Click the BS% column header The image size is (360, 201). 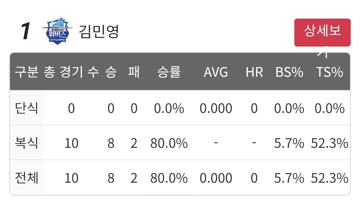(x=289, y=72)
